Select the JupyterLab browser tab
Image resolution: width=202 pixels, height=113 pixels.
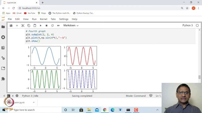[x=20, y=3]
